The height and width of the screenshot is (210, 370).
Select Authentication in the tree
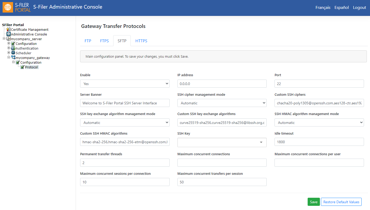[27, 48]
